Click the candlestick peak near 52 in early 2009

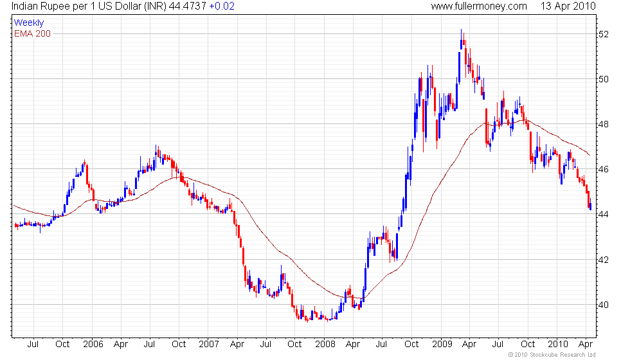[462, 39]
